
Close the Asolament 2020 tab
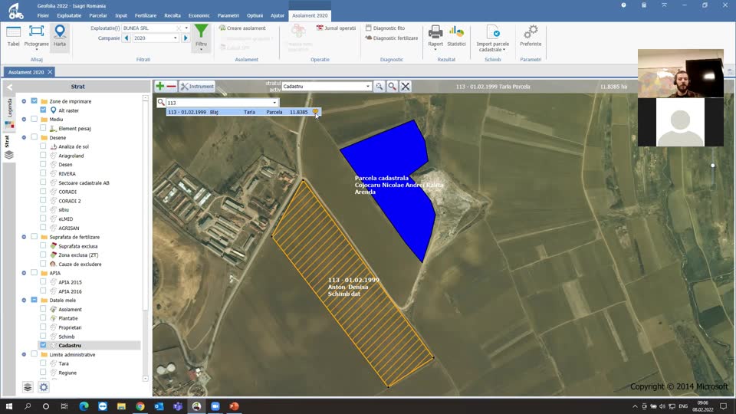click(50, 72)
